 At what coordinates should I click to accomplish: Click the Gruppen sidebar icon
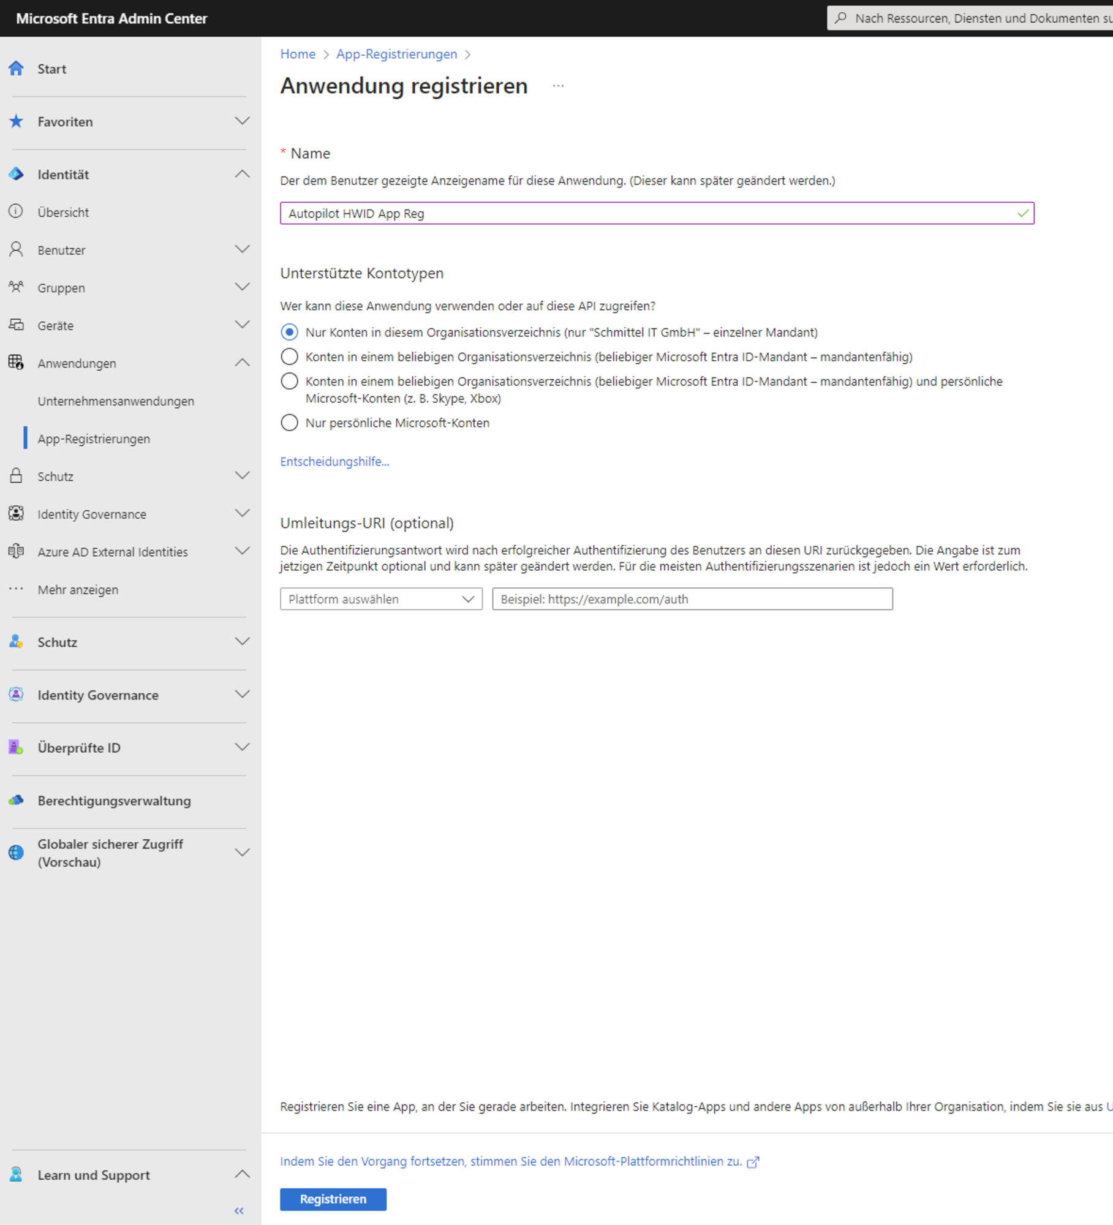pyautogui.click(x=15, y=287)
